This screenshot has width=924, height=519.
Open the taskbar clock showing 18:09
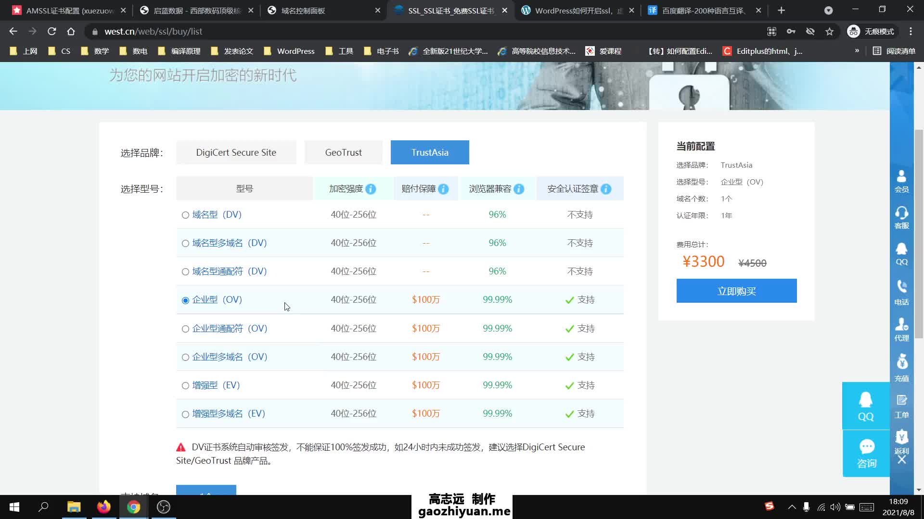pyautogui.click(x=898, y=507)
